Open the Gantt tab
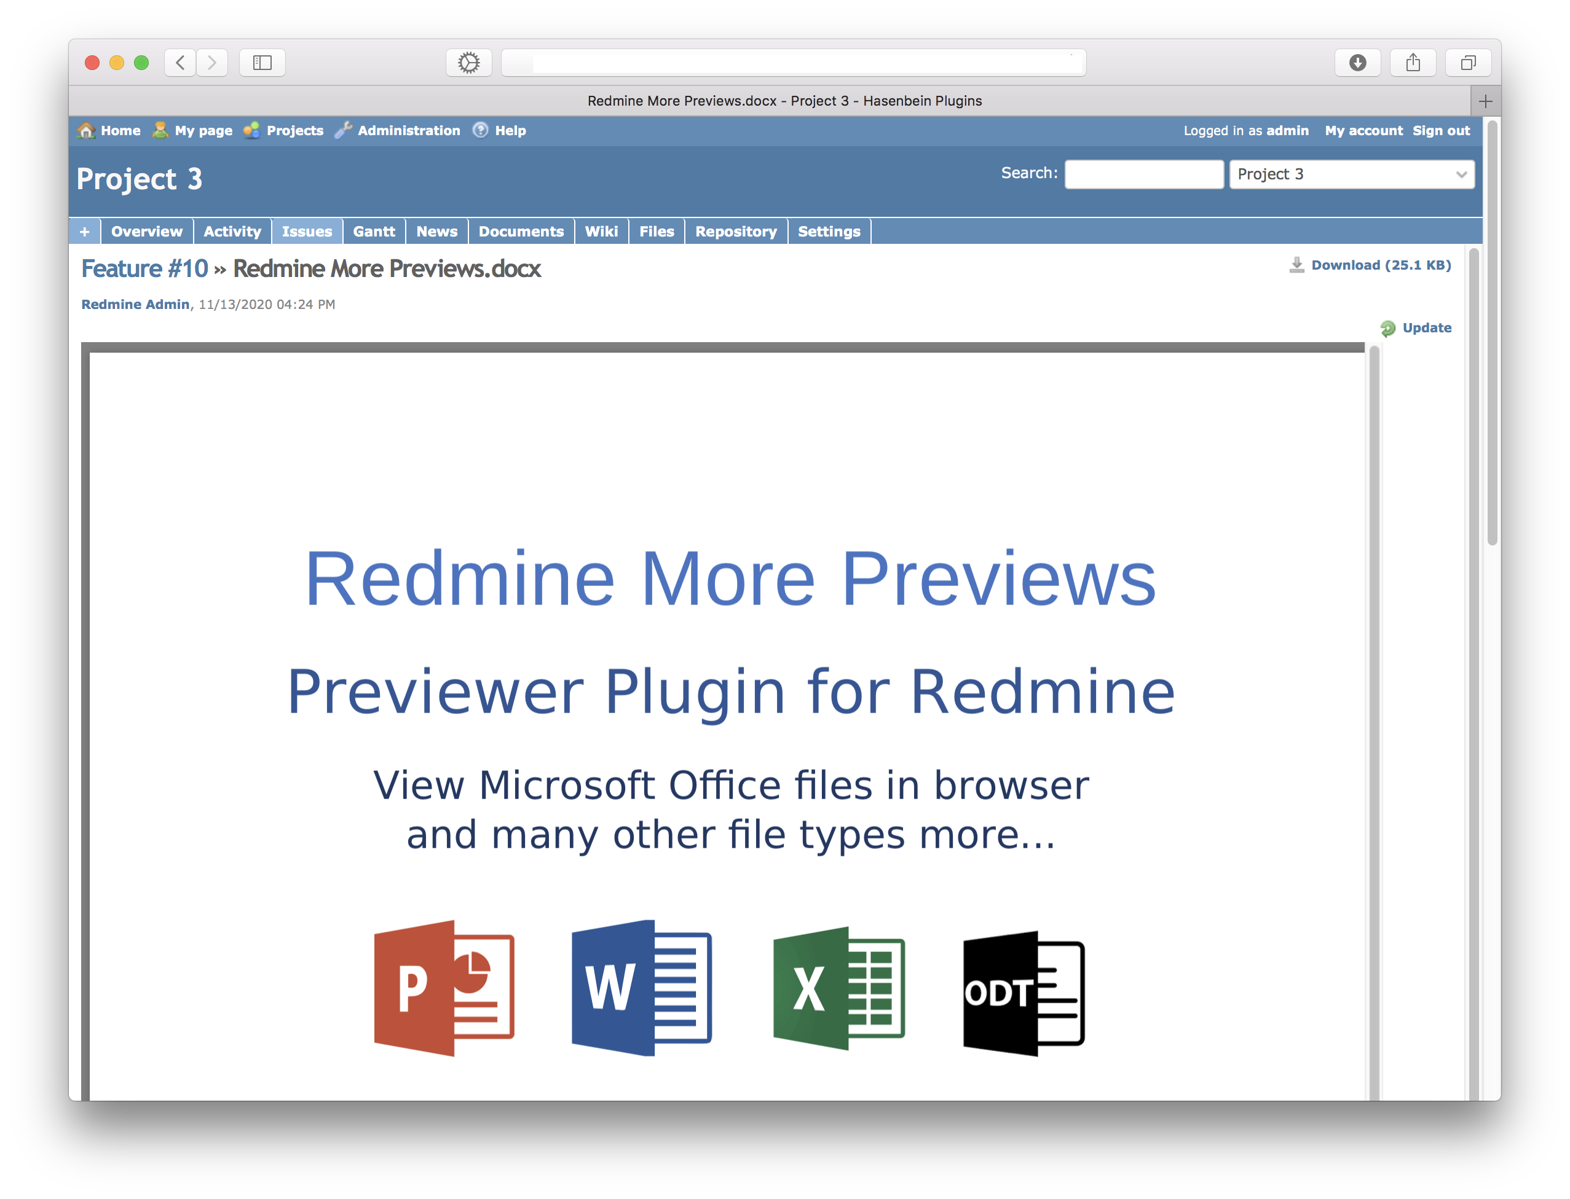Screen dimensions: 1570x1199 374,231
